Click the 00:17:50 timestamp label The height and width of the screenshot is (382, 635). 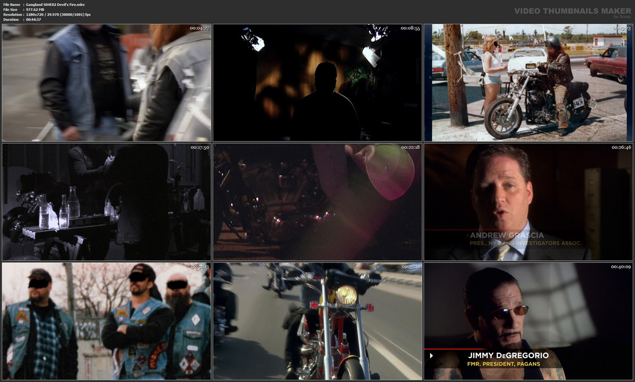pyautogui.click(x=200, y=148)
